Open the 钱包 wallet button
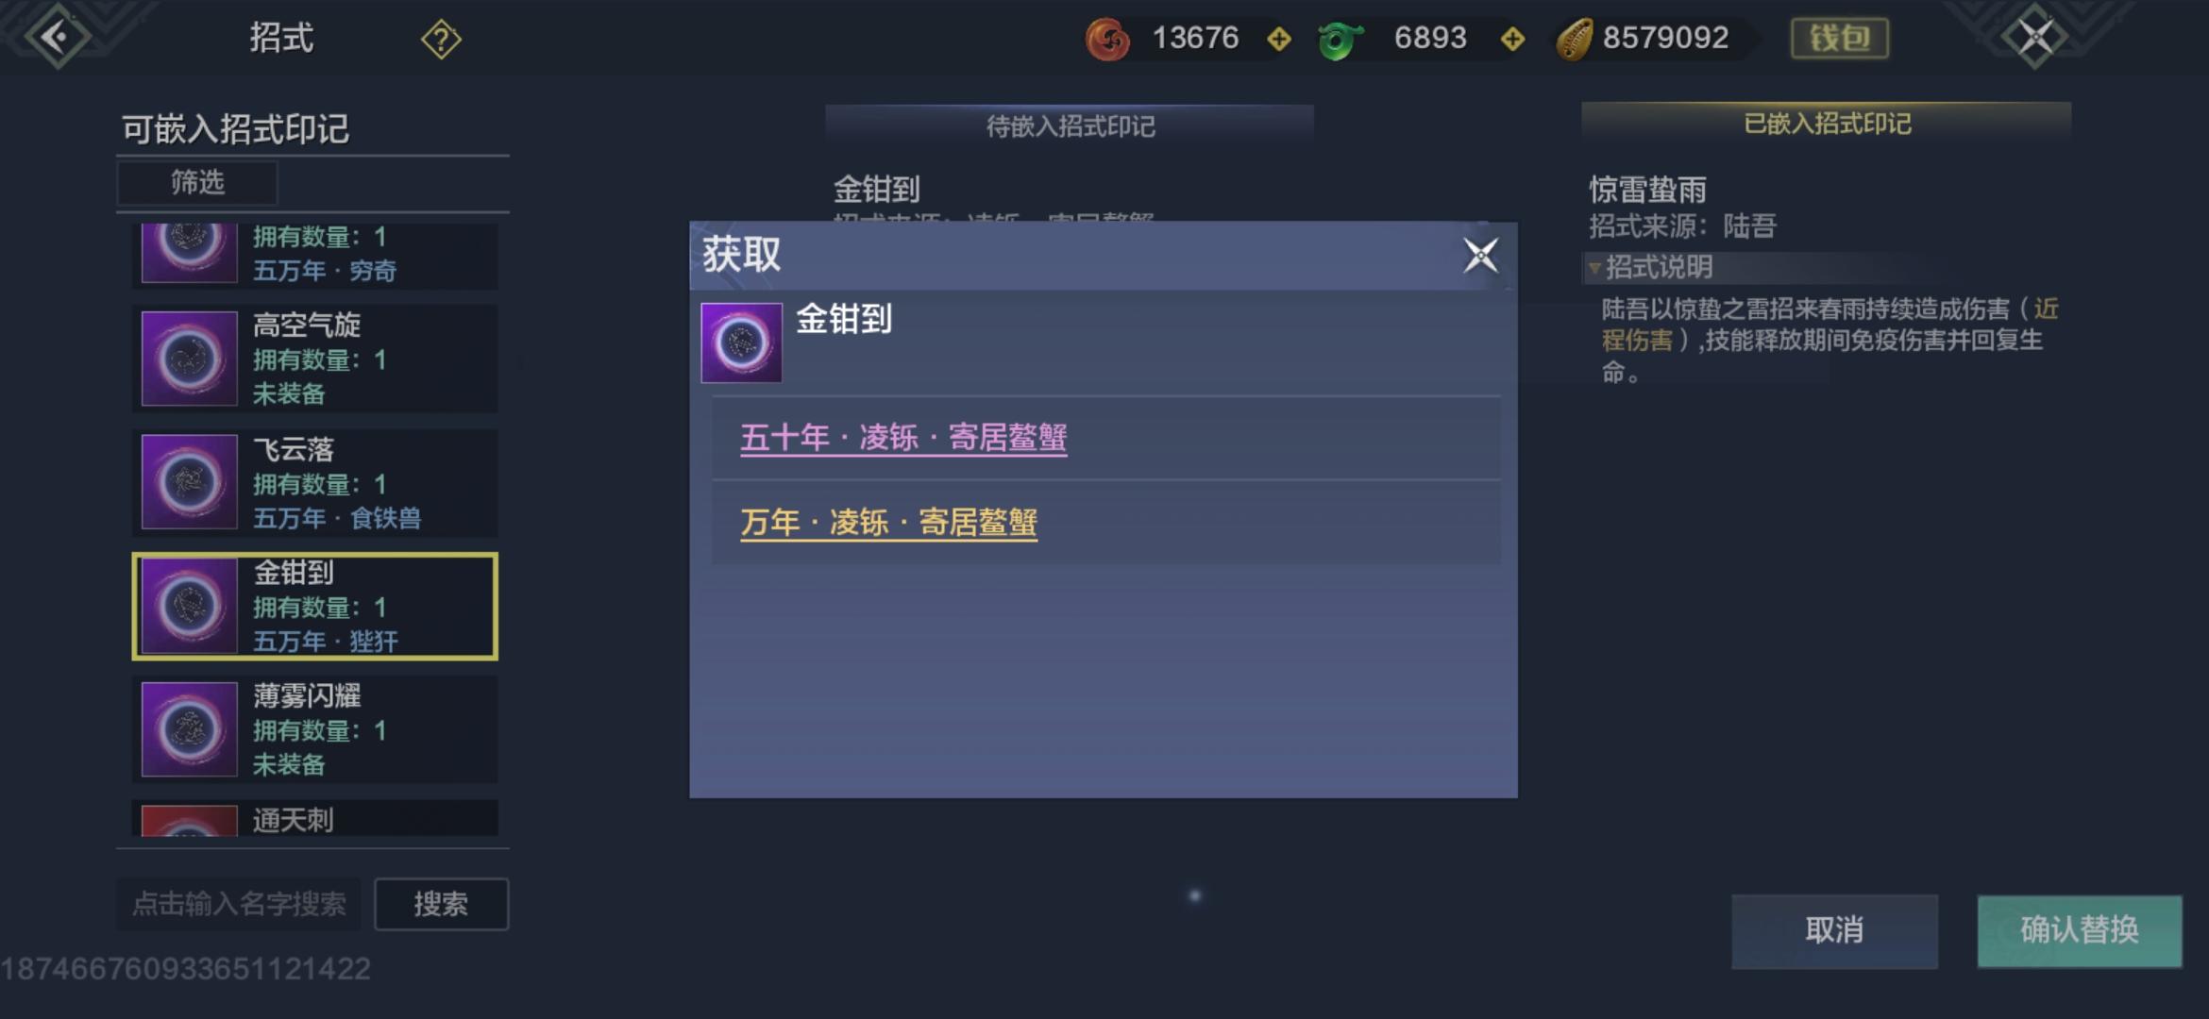The height and width of the screenshot is (1019, 2209). tap(1839, 39)
